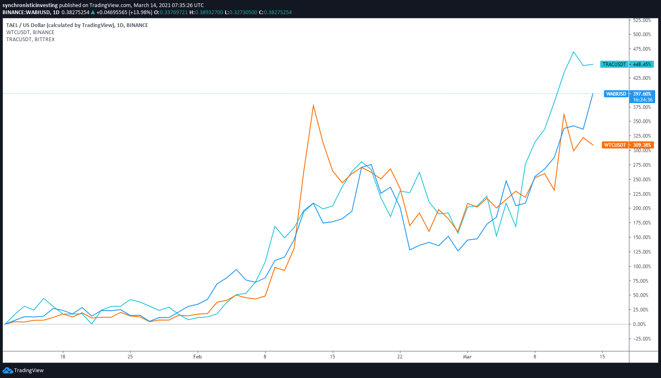
Task: Click the Mar label on time axis
Action: point(467,357)
